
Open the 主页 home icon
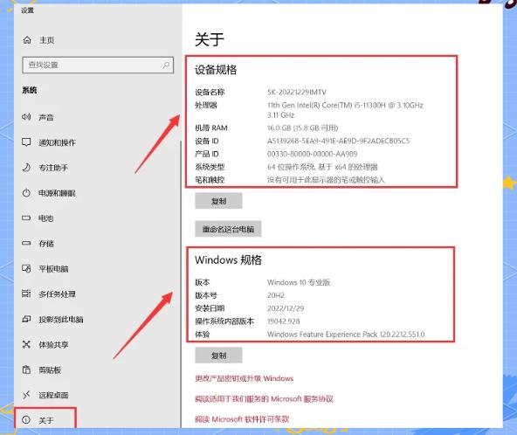tap(27, 40)
